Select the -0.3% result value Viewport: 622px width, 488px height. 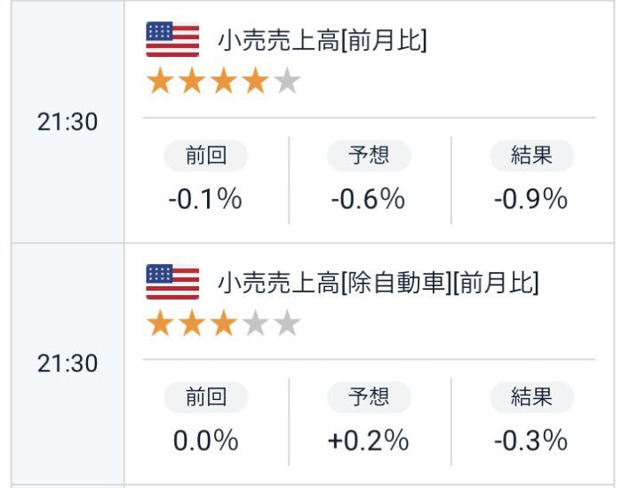pyautogui.click(x=530, y=440)
